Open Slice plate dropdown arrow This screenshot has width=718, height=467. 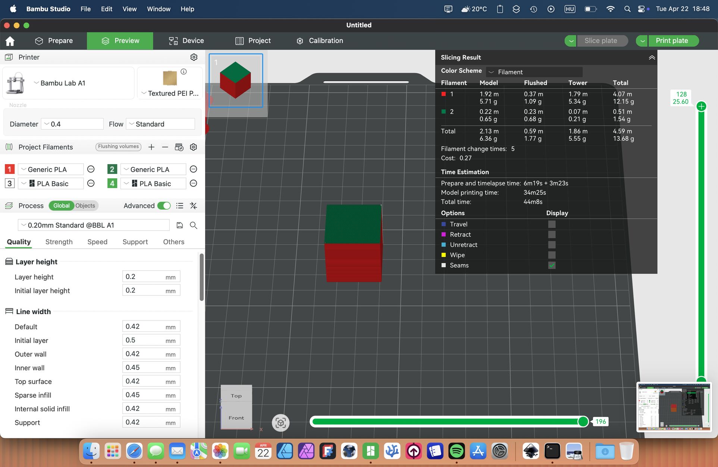(x=571, y=41)
